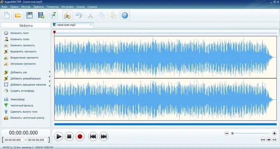Open the Справка menu
Screen dimensions: 280x149
[x=92, y=7]
